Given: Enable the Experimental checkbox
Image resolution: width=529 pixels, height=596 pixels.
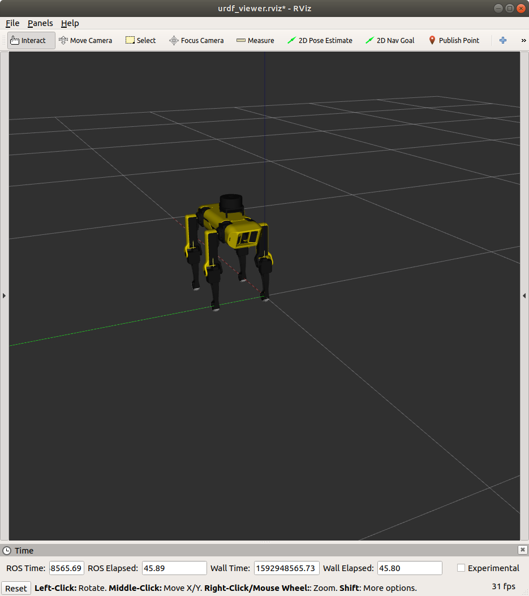Looking at the screenshot, I should (461, 568).
